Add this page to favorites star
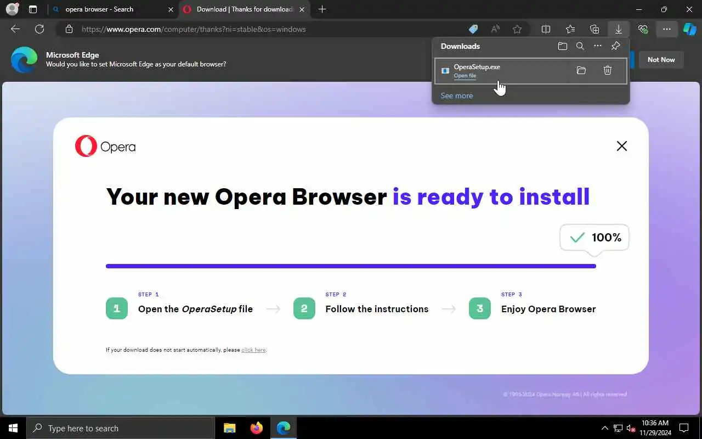This screenshot has width=702, height=439. tap(517, 29)
